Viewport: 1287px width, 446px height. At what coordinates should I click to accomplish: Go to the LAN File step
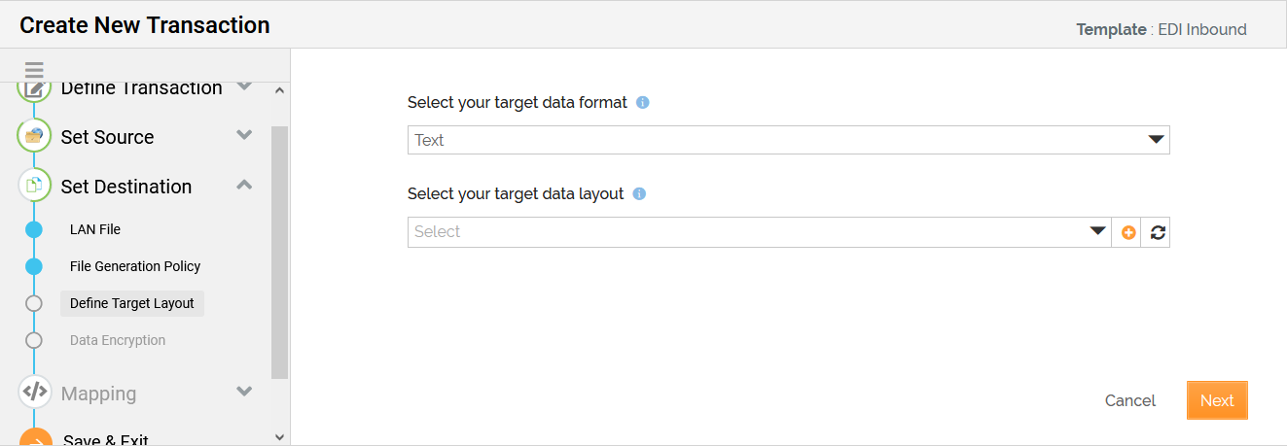click(x=95, y=229)
